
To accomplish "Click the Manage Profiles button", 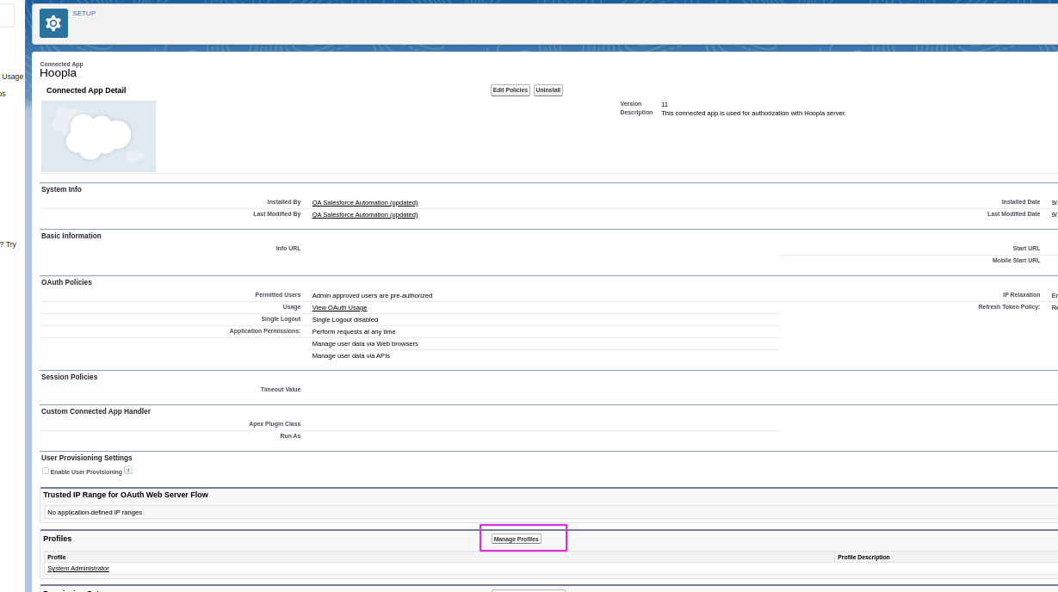I will click(517, 539).
